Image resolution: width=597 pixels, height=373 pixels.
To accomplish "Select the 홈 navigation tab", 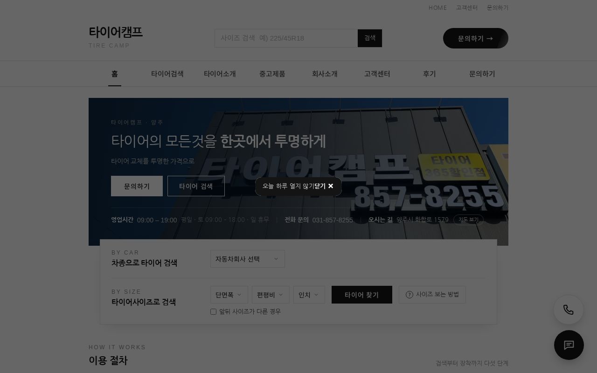I will tap(115, 74).
